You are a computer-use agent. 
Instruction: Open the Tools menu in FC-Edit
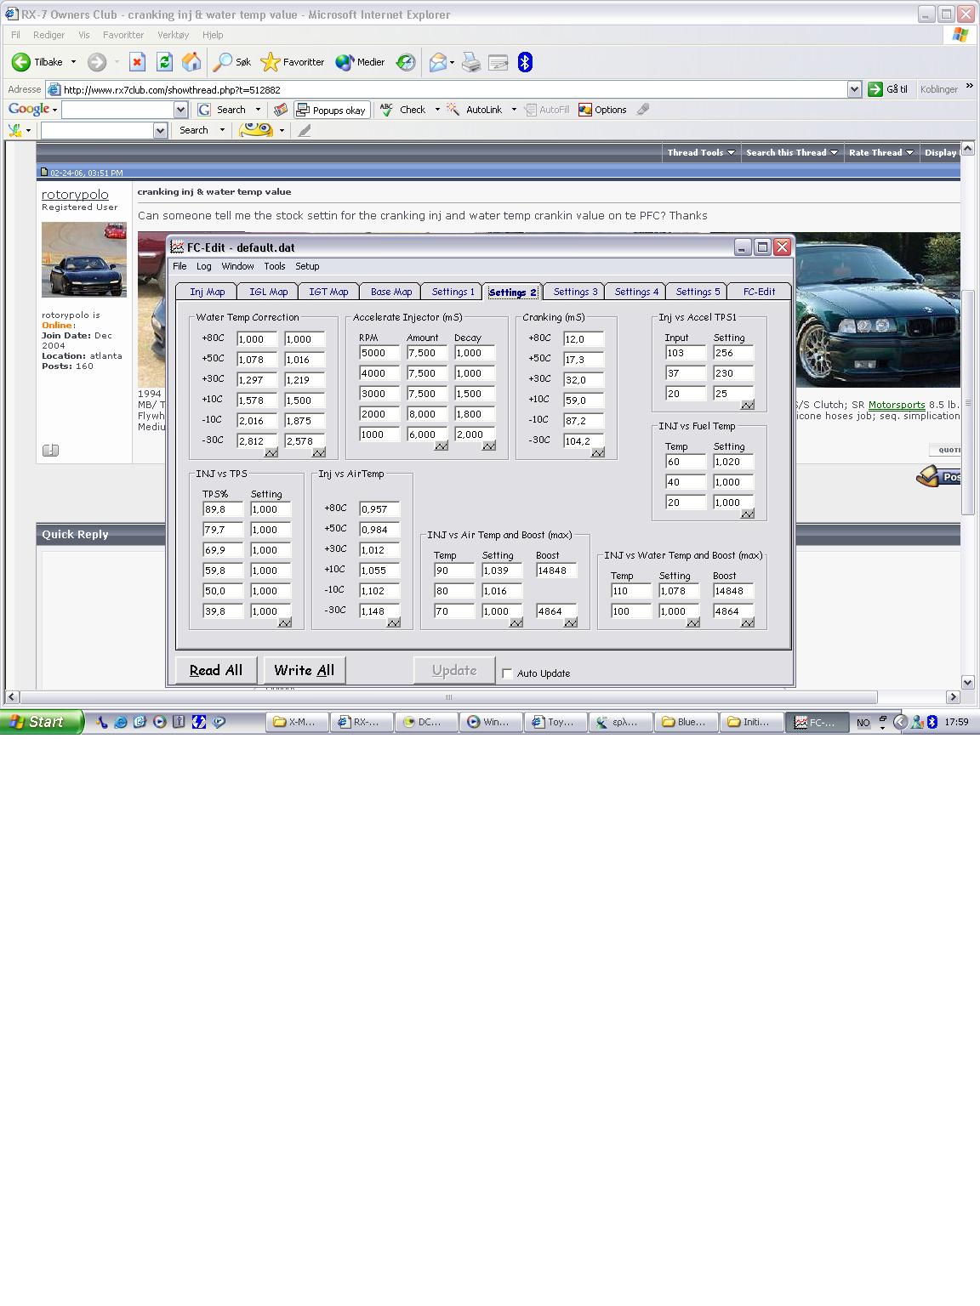[x=275, y=266]
